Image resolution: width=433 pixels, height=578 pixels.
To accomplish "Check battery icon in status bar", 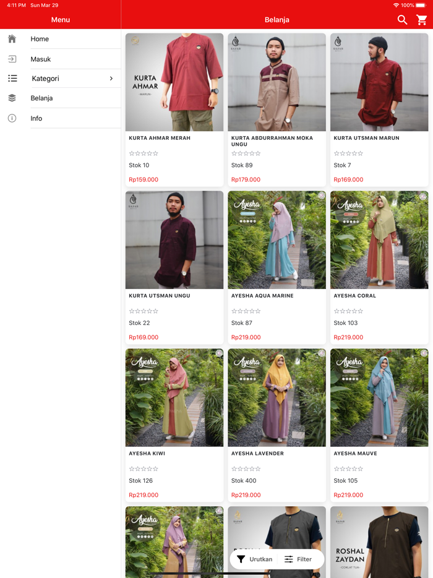I will click(x=421, y=5).
